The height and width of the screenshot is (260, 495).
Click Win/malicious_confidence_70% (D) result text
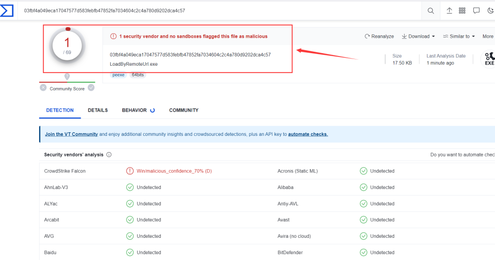174,171
